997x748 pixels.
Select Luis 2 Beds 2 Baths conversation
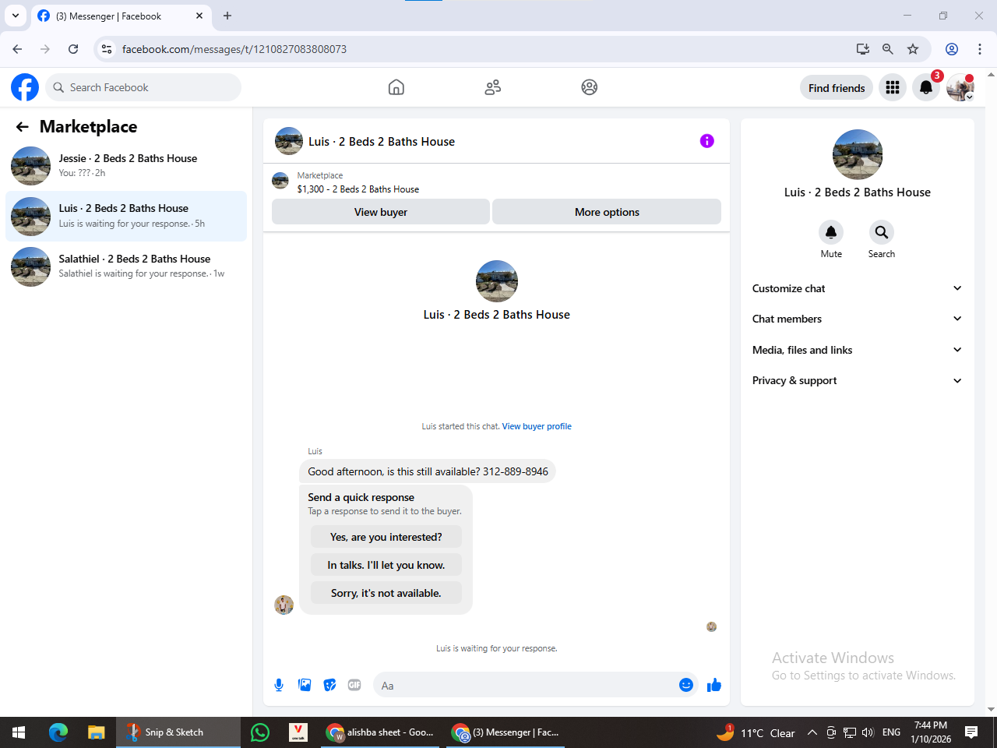click(126, 216)
